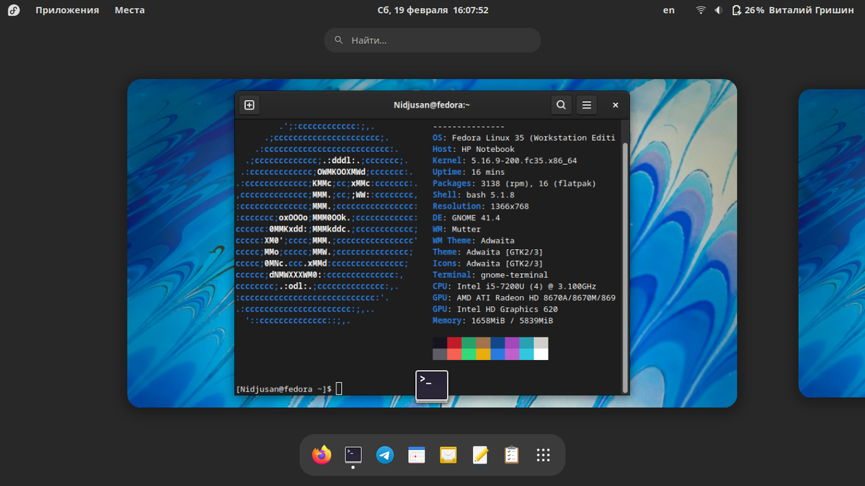Click the Packages: 3138 (rpm) line
This screenshot has height=486, width=865.
click(515, 184)
